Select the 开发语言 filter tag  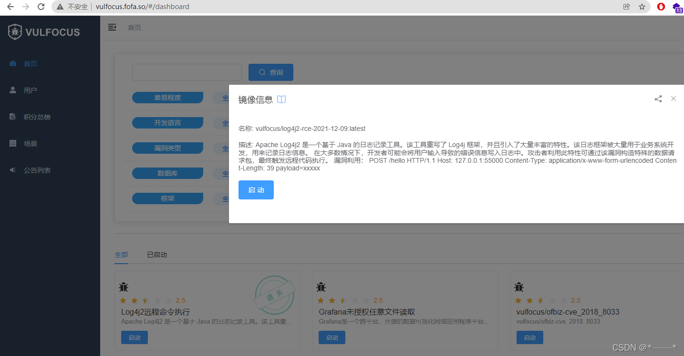(x=167, y=123)
